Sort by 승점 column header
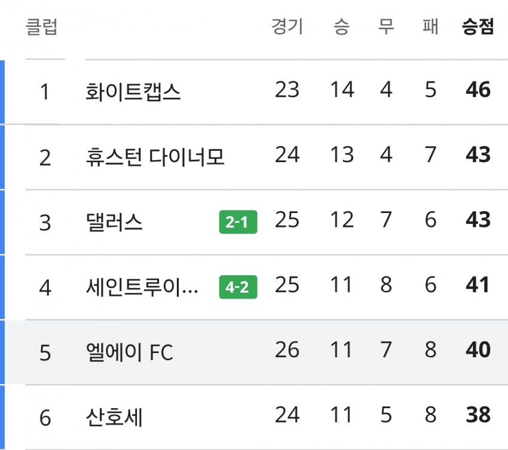The image size is (508, 450). (x=478, y=26)
